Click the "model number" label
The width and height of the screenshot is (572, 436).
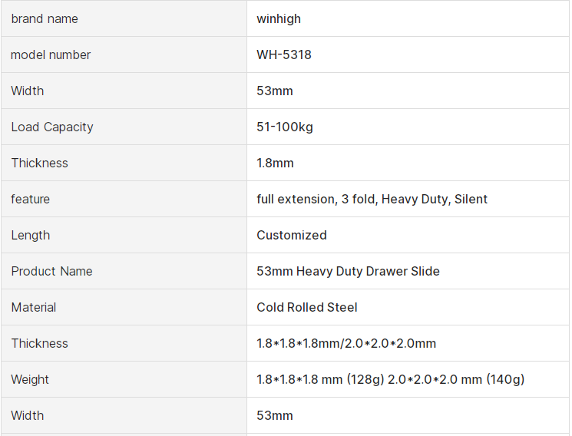pos(51,54)
